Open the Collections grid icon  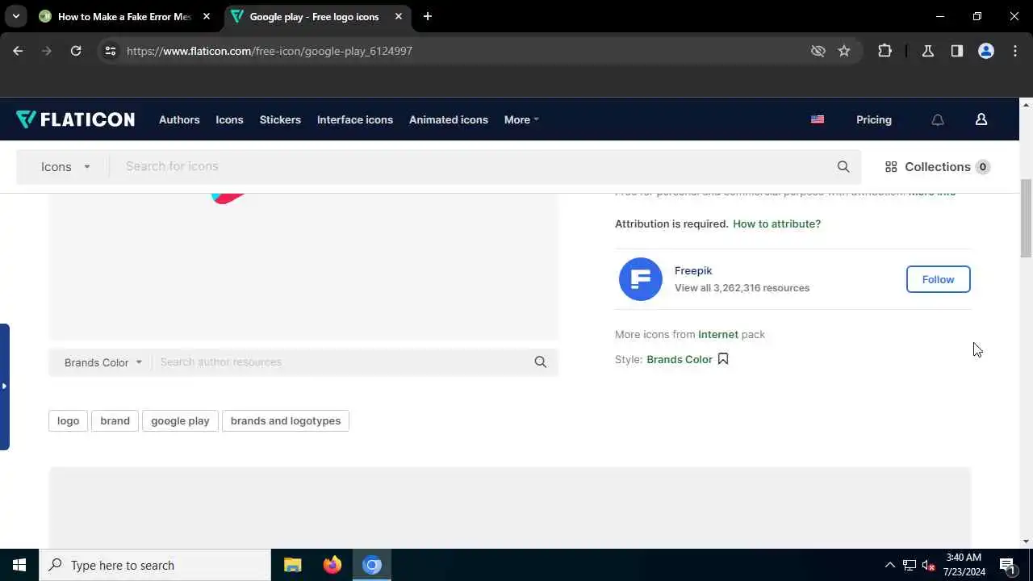pyautogui.click(x=891, y=167)
